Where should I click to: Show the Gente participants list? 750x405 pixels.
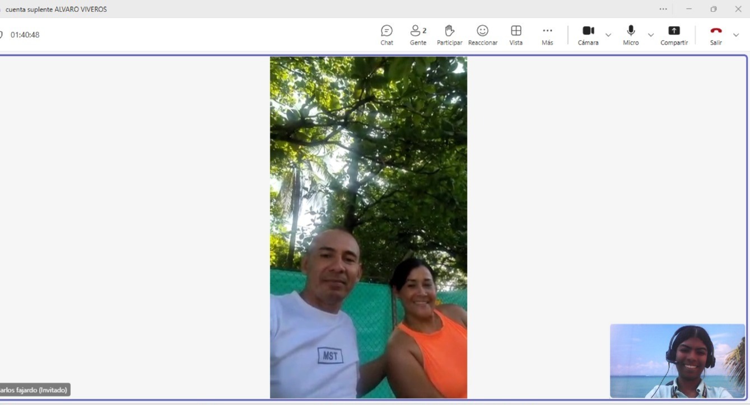[x=418, y=35]
